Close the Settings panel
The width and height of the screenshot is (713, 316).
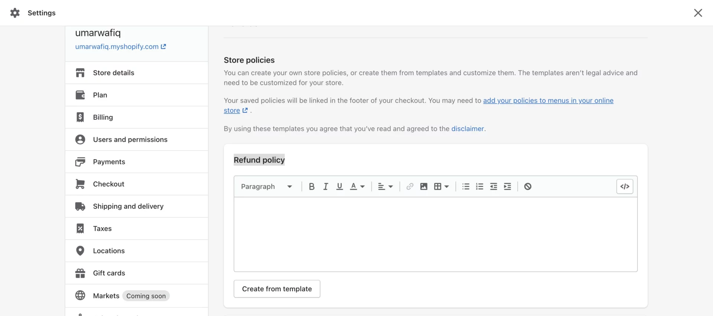tap(698, 13)
